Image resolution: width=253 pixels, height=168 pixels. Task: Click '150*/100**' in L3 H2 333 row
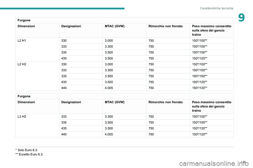(200, 116)
